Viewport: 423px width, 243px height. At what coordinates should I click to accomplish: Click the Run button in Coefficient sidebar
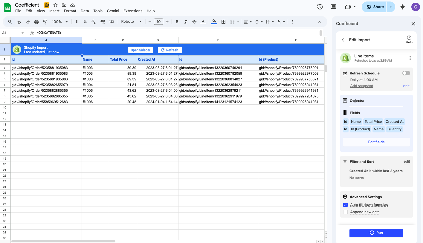(376, 233)
